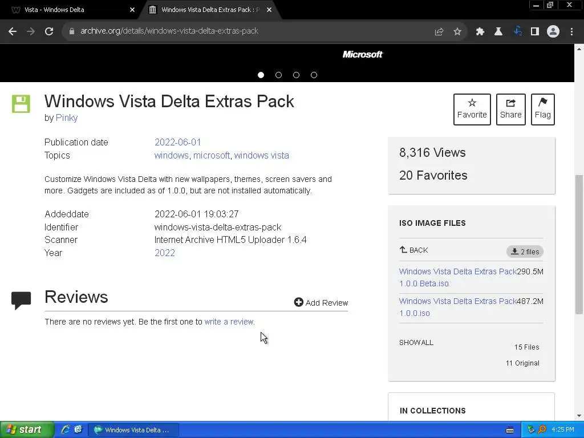Image resolution: width=584 pixels, height=438 pixels.
Task: Click the Share button
Action: point(510,109)
